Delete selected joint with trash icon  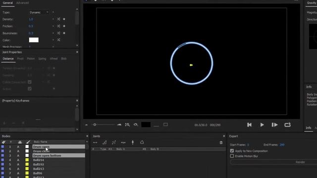(x=221, y=143)
